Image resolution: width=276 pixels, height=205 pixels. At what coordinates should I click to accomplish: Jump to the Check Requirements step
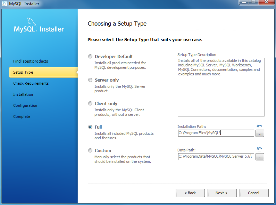pyautogui.click(x=31, y=83)
